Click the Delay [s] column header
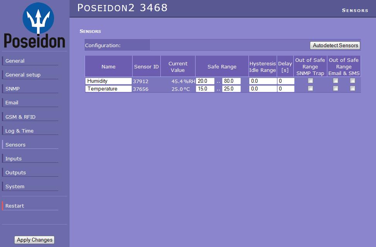Image resolution: width=376 pixels, height=247 pixels. pyautogui.click(x=285, y=66)
